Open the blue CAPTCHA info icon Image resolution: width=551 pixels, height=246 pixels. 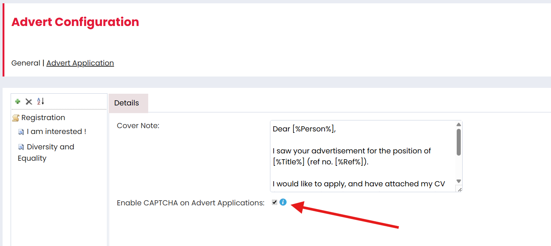pos(283,202)
